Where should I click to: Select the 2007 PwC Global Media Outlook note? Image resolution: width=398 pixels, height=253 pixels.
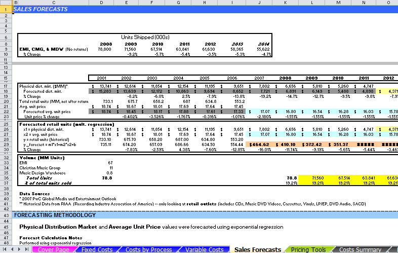tap(68, 199)
